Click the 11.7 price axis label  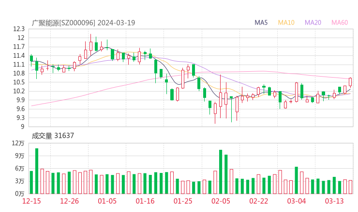(x=19, y=47)
